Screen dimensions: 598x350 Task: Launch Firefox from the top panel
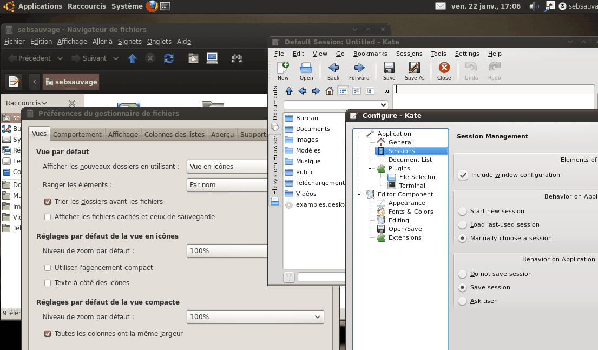click(x=152, y=6)
